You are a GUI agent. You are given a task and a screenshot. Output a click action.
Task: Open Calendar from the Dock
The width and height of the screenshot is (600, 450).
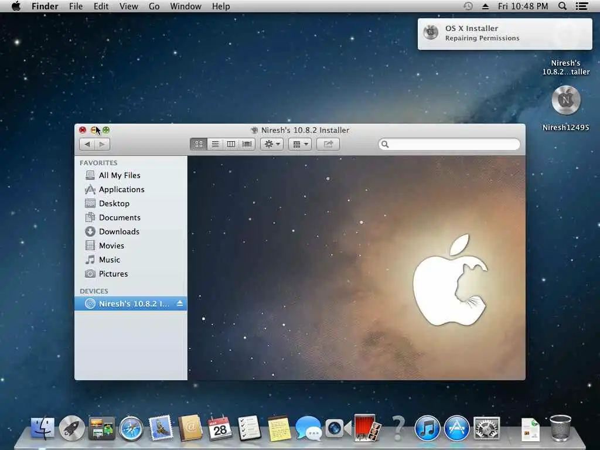click(219, 428)
